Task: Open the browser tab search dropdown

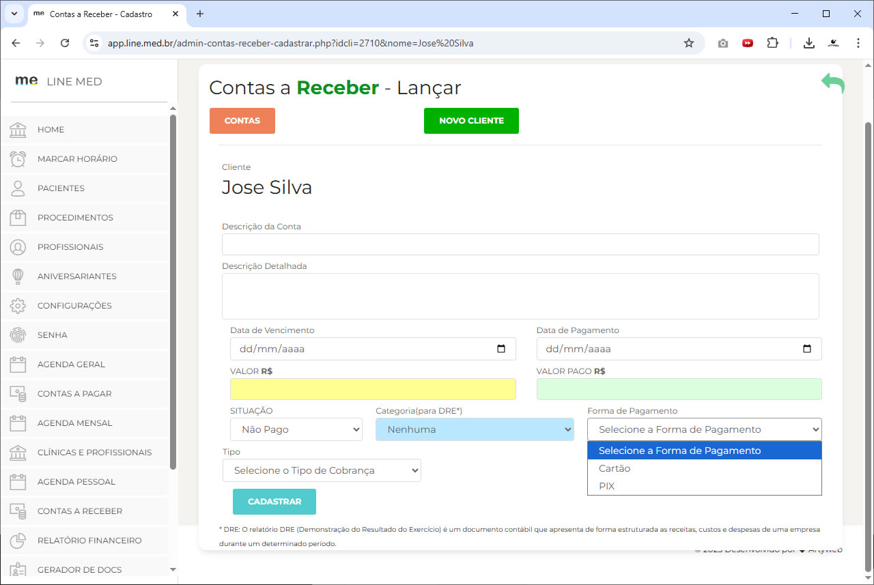Action: 14,14
